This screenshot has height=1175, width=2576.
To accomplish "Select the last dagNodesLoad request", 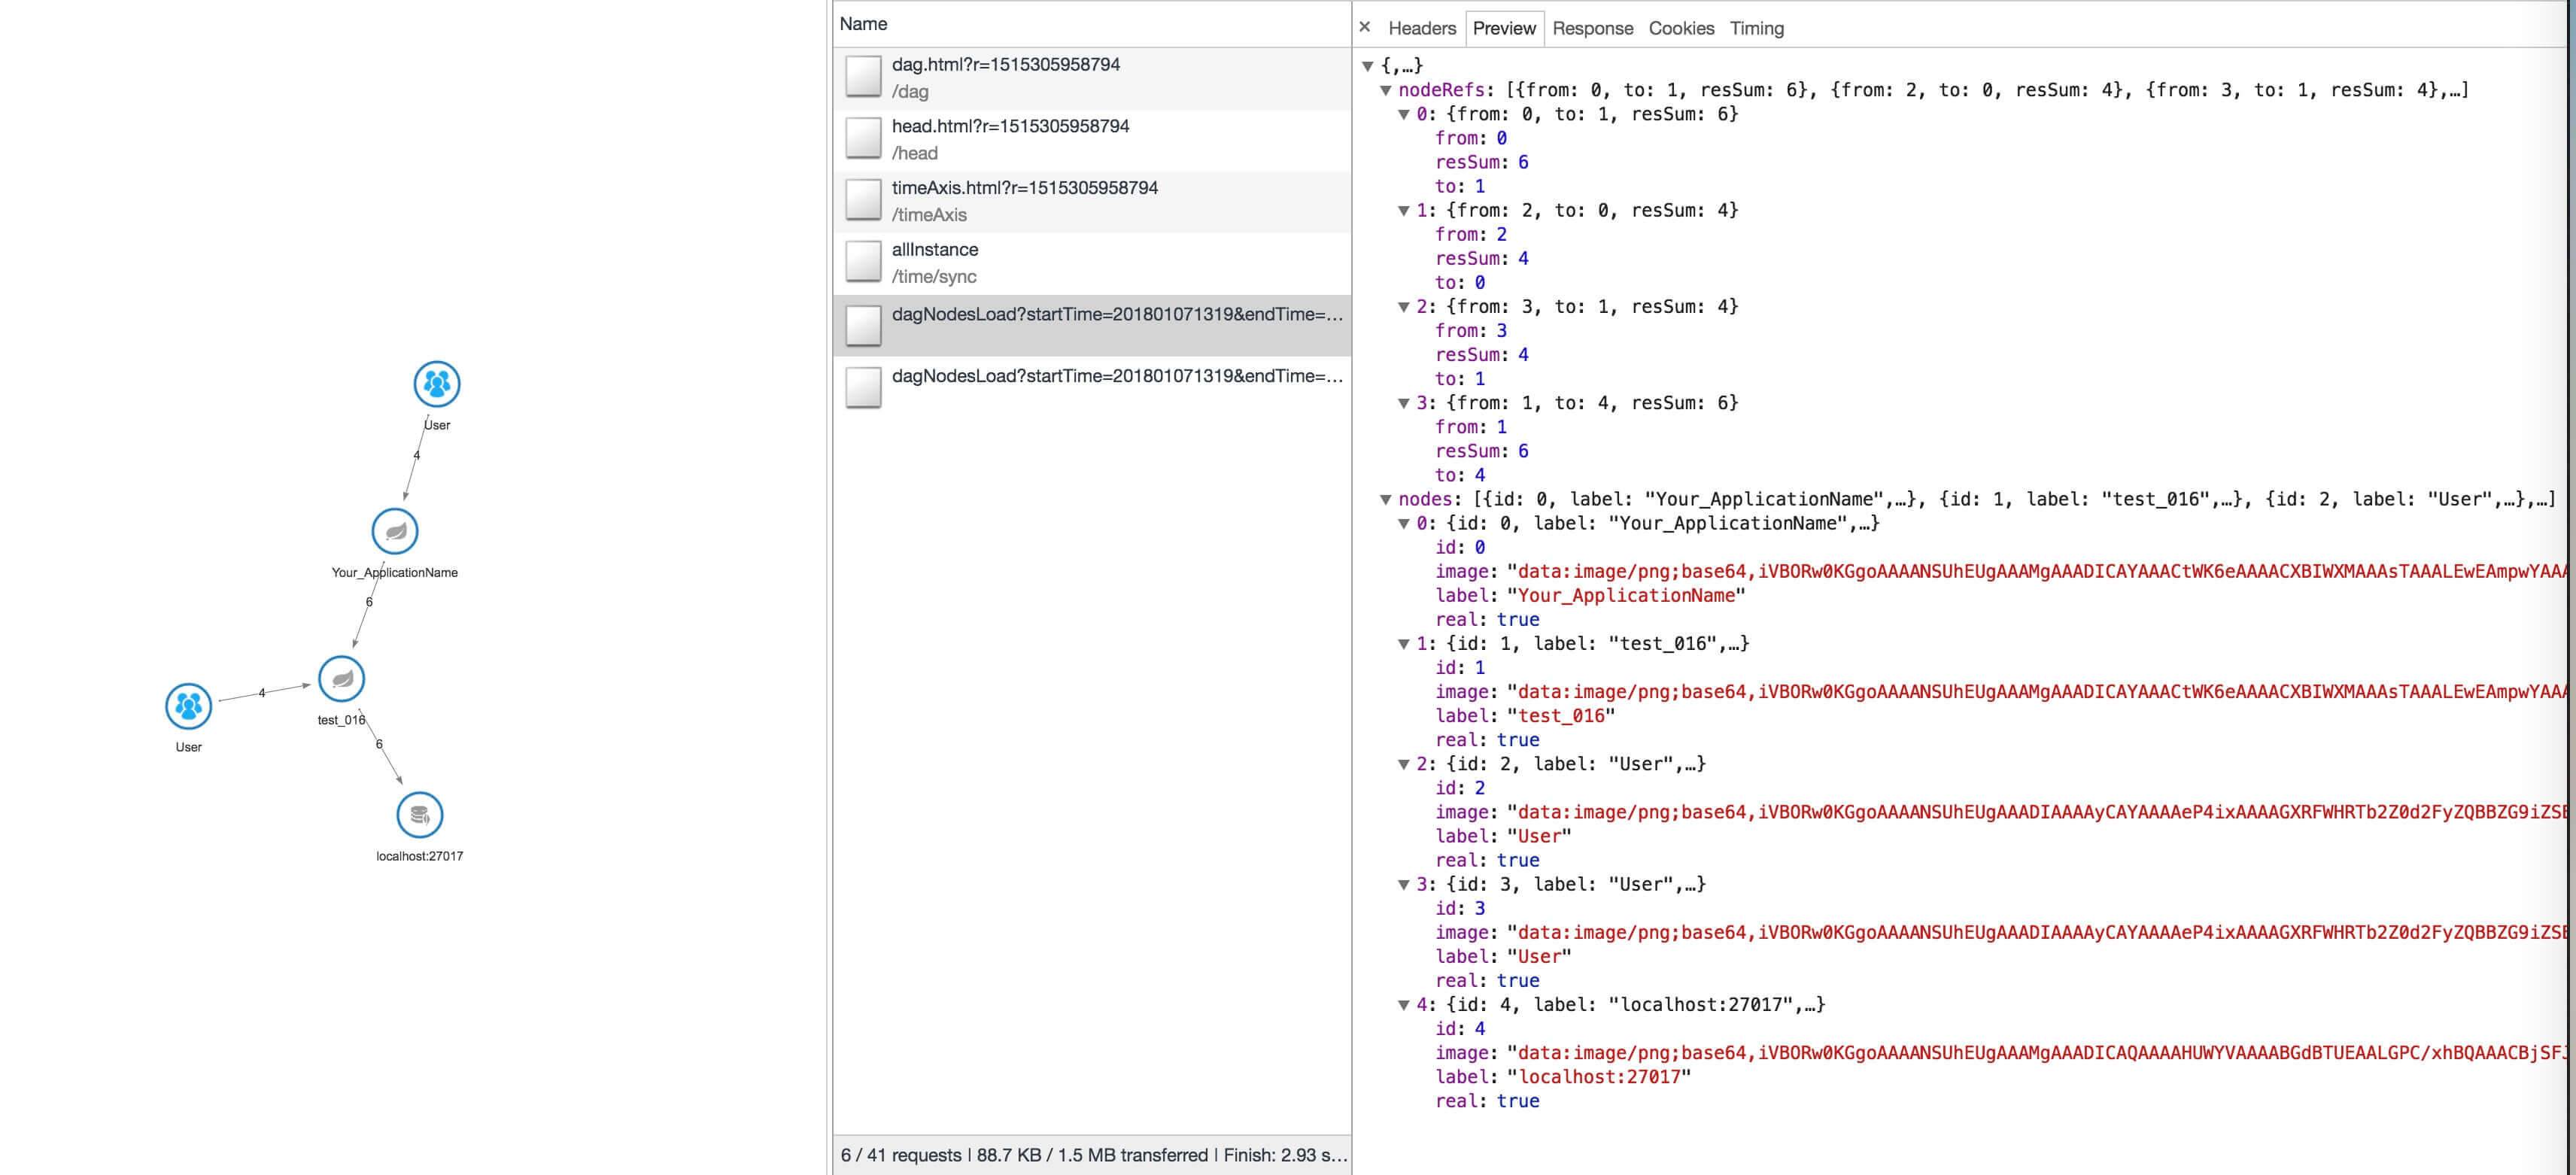I will [x=1092, y=386].
